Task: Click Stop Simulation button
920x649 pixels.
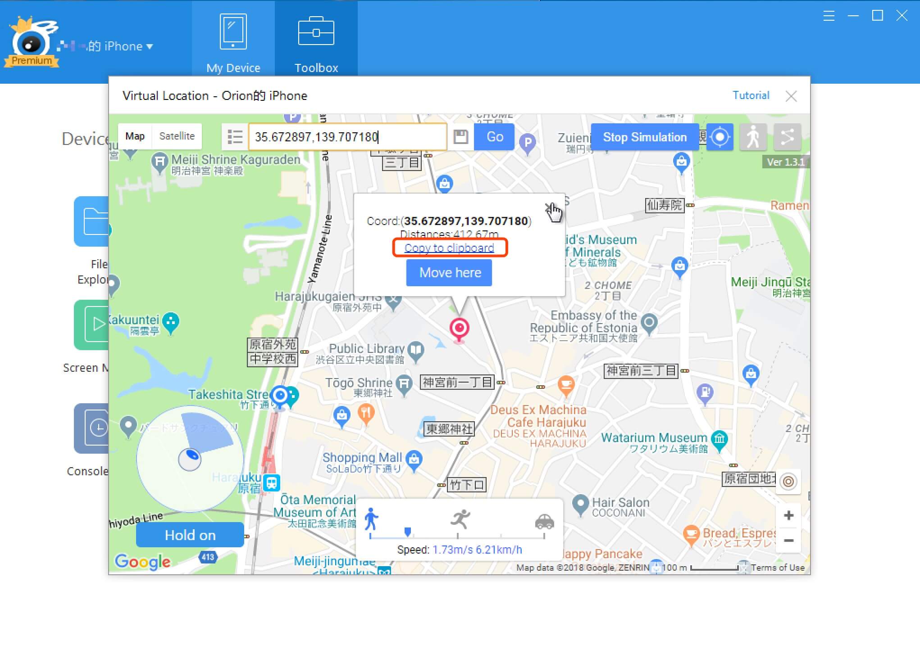Action: click(644, 138)
